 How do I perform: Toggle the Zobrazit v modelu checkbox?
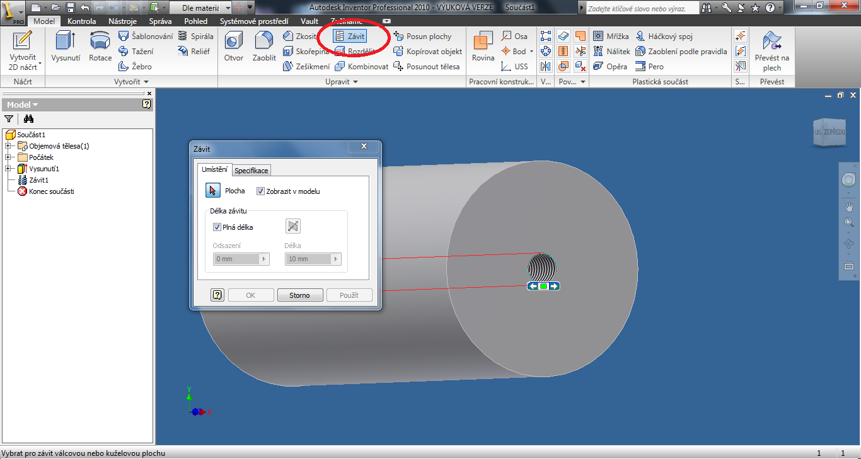(x=261, y=191)
